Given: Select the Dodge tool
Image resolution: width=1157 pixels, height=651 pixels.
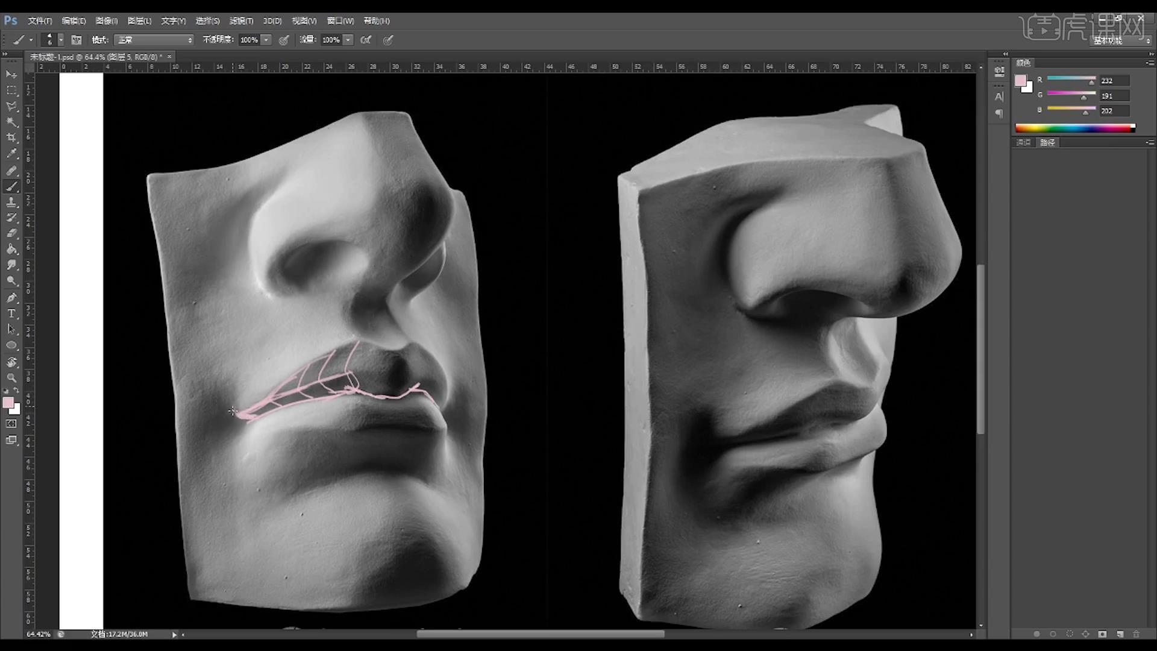Looking at the screenshot, I should (x=11, y=281).
